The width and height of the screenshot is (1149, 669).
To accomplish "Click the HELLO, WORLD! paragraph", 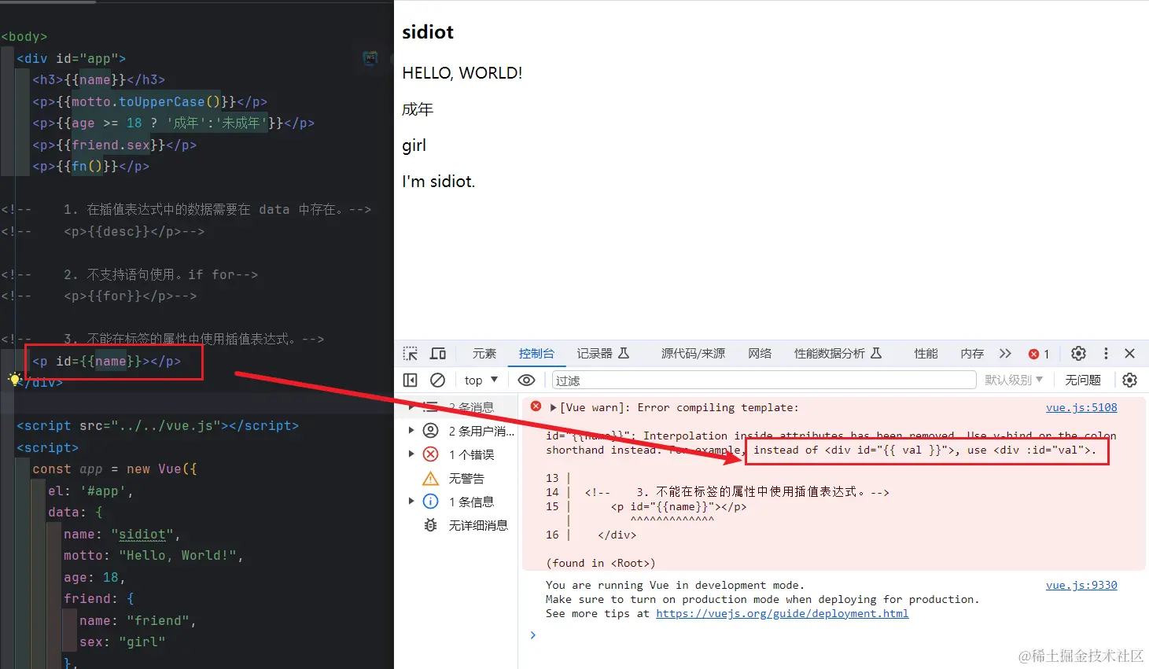I will 462,73.
